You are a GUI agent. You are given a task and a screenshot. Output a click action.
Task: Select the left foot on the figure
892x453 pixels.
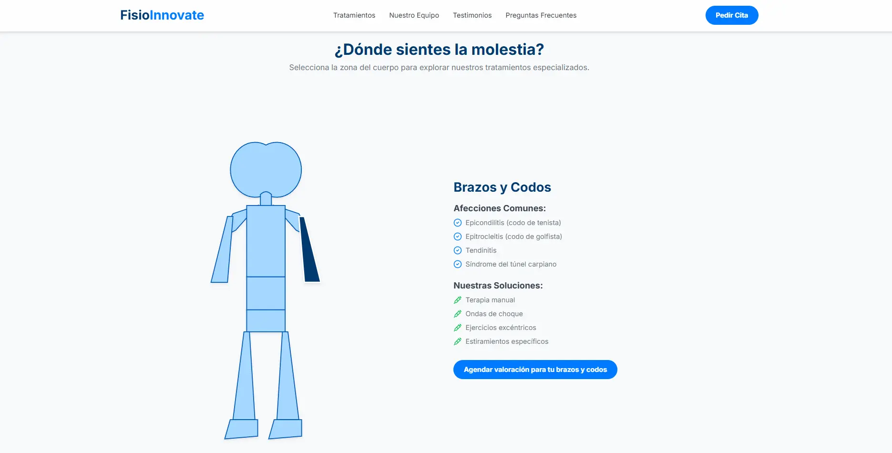click(241, 429)
